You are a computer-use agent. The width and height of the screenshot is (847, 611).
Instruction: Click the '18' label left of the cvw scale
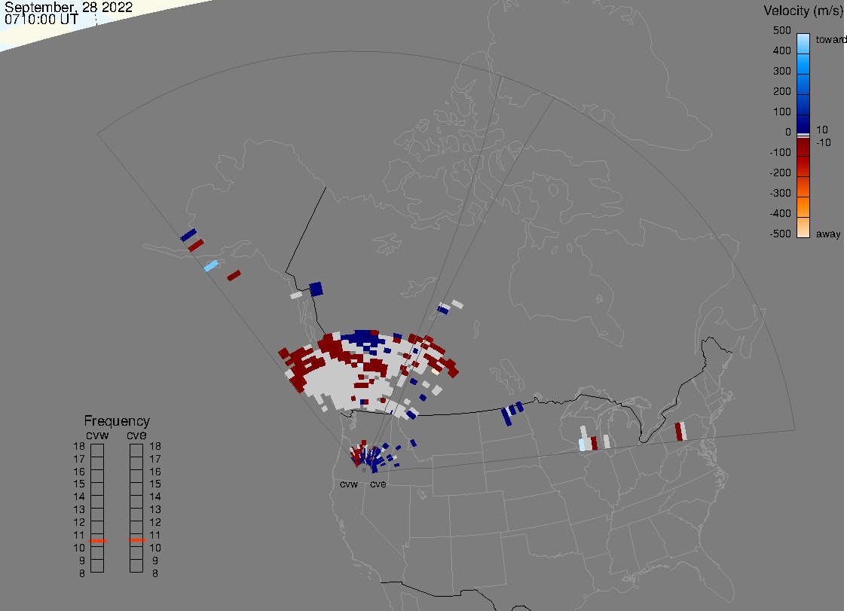[79, 446]
